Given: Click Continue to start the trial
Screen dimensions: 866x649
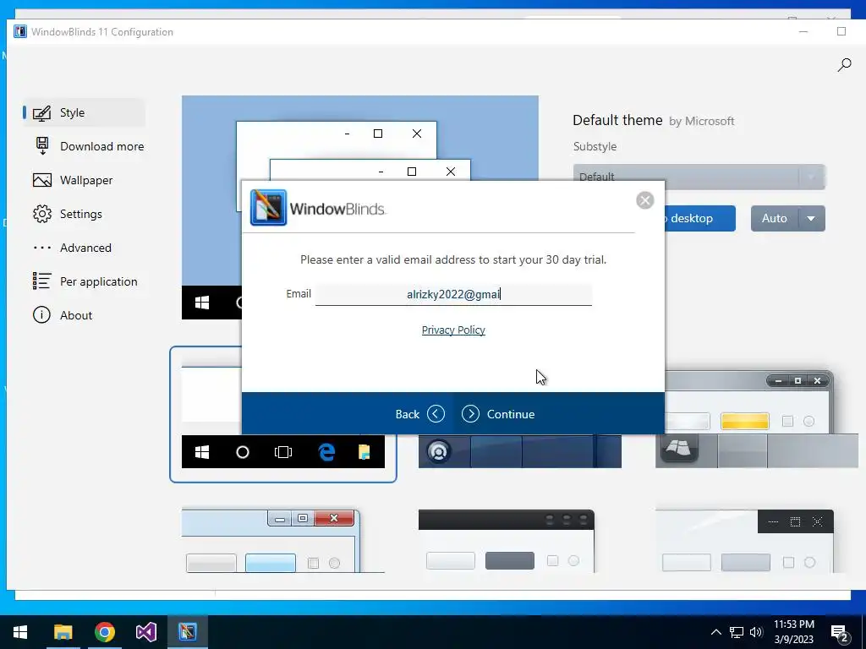Looking at the screenshot, I should pos(498,414).
